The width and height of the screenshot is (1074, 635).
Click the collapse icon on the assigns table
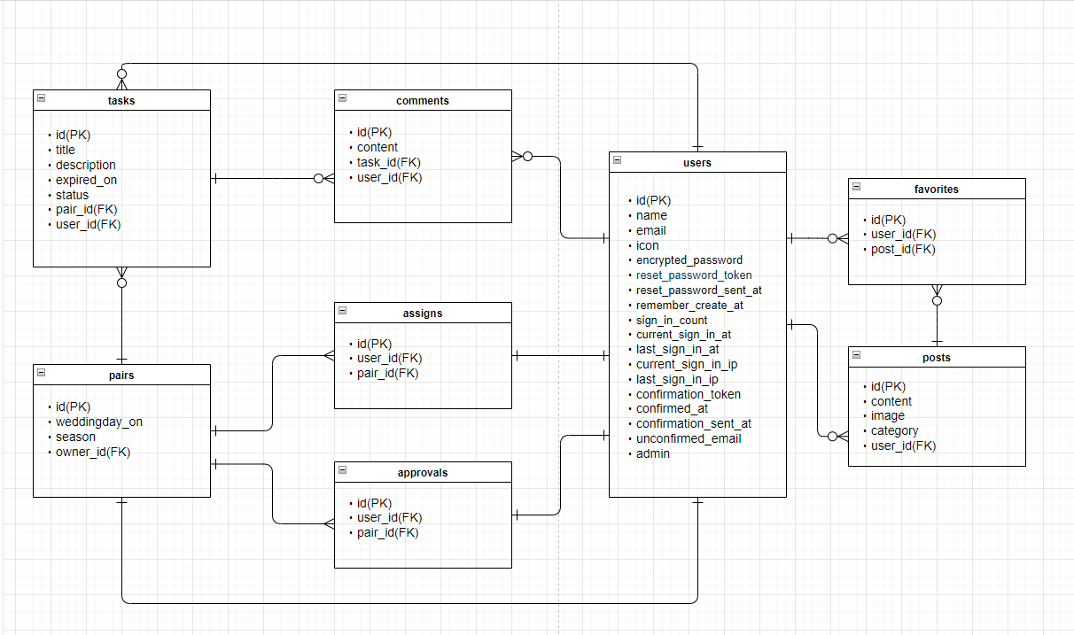[342, 312]
